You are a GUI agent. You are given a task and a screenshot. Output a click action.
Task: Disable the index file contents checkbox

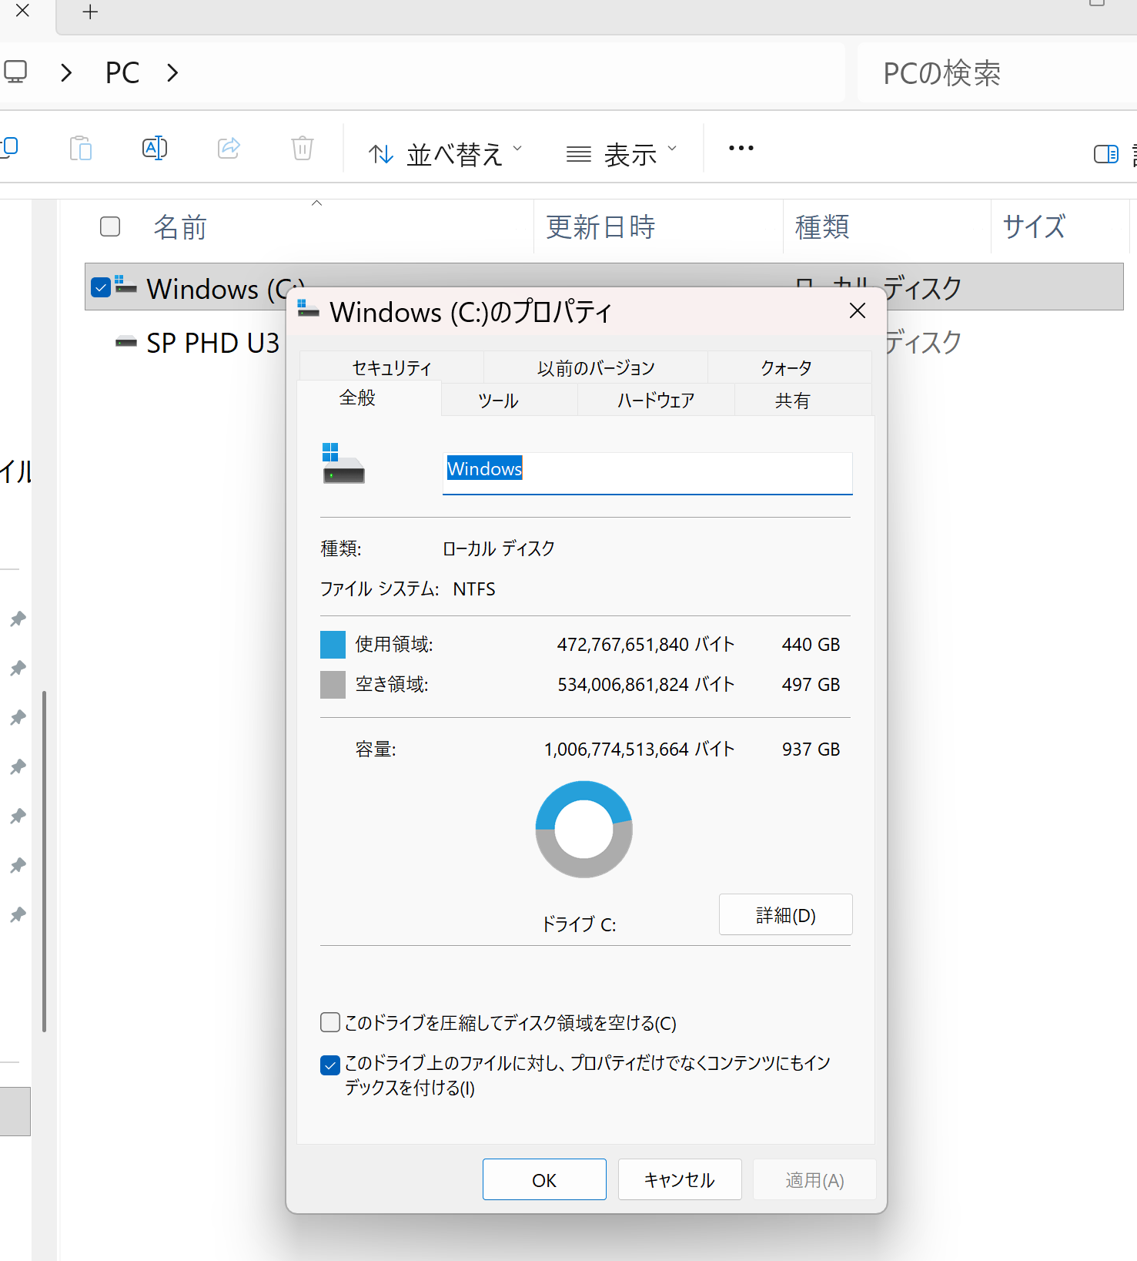[330, 1065]
